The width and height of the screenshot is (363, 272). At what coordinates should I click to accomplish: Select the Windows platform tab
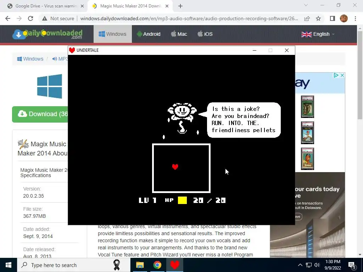[113, 34]
